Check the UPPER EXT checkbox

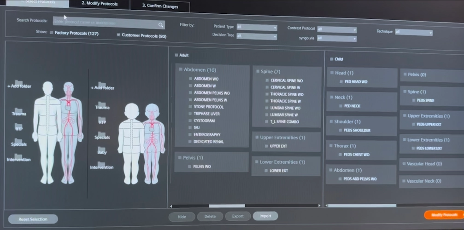pos(266,146)
